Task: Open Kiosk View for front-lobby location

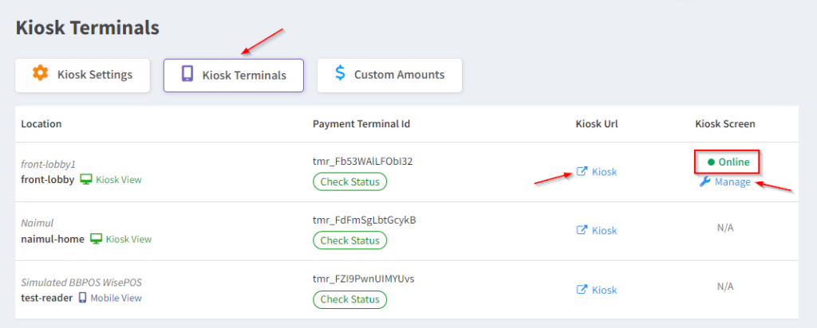Action: click(118, 180)
